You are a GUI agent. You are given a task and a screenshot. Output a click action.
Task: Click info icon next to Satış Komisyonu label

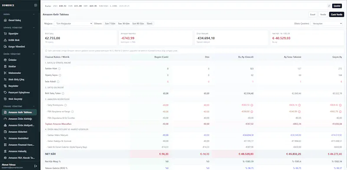pos(65,105)
